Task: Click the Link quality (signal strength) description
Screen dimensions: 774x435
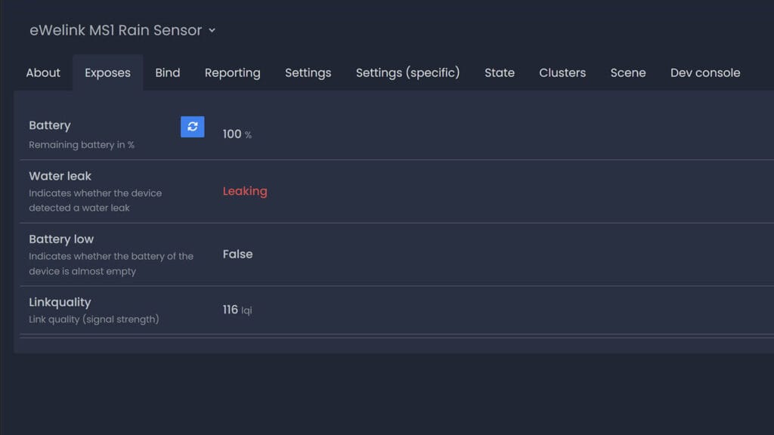Action: click(x=94, y=319)
